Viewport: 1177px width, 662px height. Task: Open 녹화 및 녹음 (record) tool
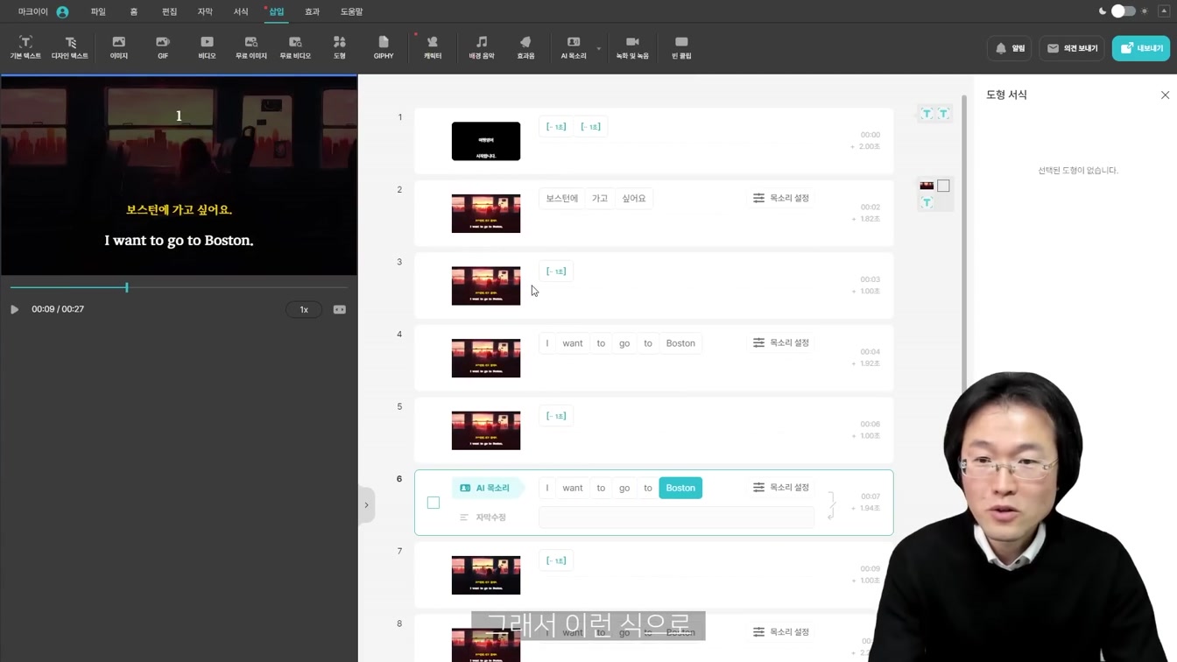[x=632, y=47]
